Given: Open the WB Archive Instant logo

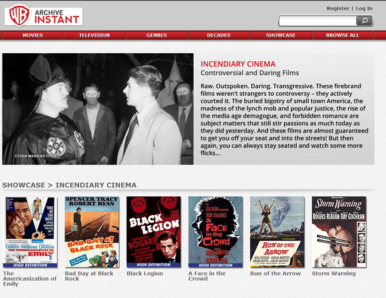Looking at the screenshot, I should [x=43, y=17].
